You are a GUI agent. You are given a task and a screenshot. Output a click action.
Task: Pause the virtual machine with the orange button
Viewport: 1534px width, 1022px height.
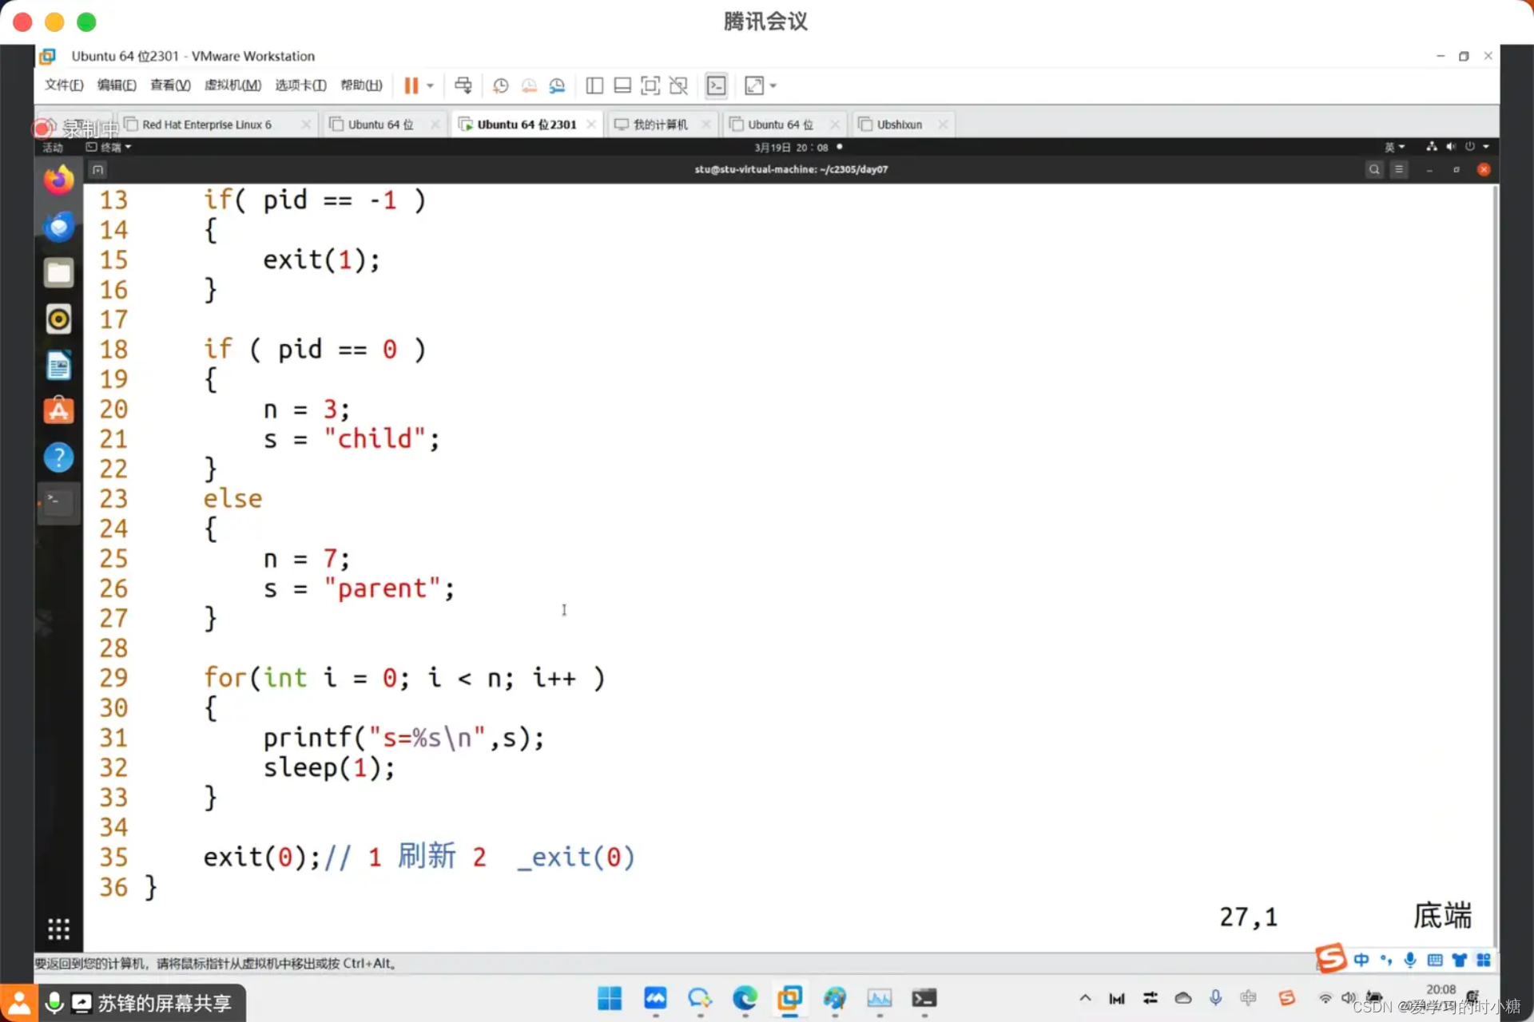click(411, 85)
